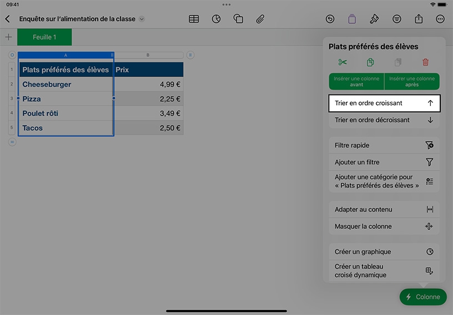This screenshot has width=453, height=315.
Task: Select row 1 header number
Action: 12,69
